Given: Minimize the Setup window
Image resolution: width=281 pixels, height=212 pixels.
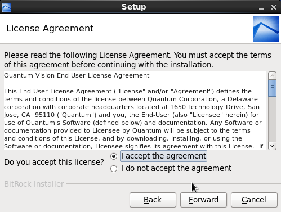Looking at the screenshot, I should (x=261, y=7).
